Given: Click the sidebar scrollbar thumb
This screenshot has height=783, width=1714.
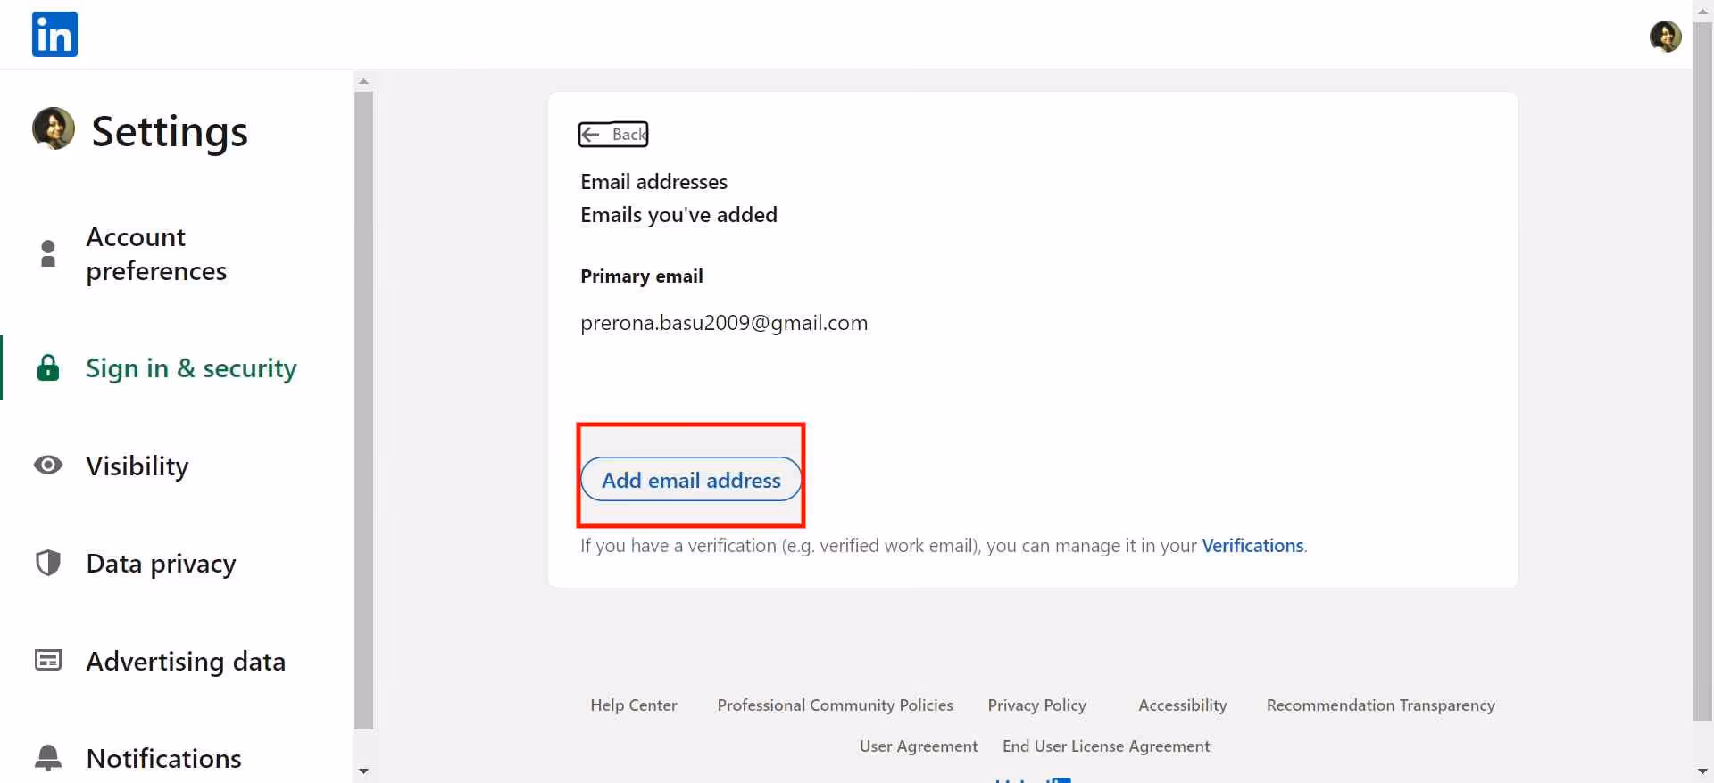Looking at the screenshot, I should (363, 410).
